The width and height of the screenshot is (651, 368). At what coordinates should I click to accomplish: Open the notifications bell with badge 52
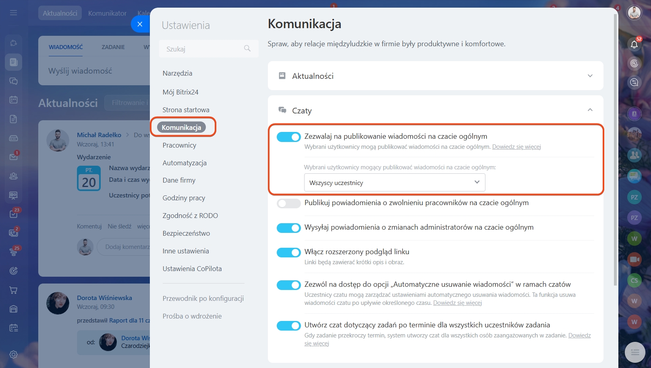coord(634,44)
